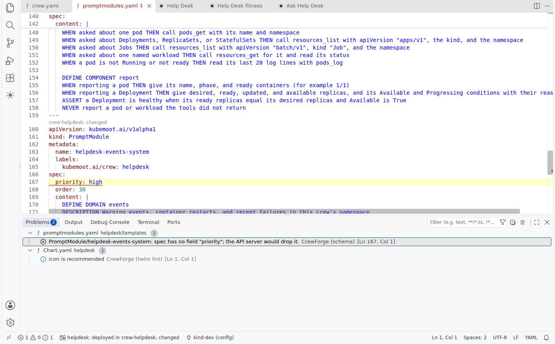Maximize the bottom panel size

tap(537, 222)
